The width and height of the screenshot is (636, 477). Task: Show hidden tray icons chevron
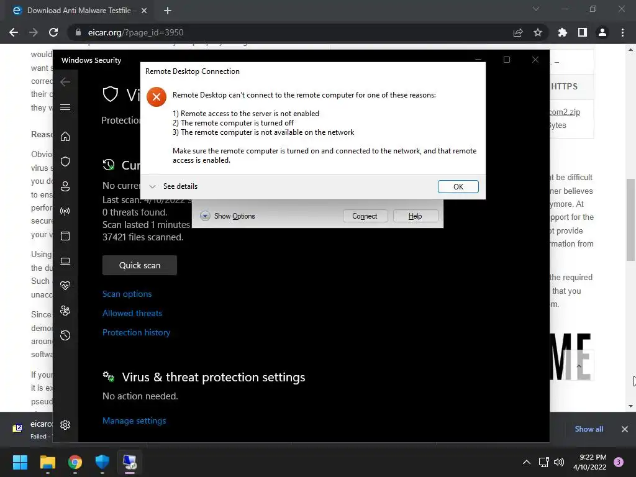pos(527,462)
